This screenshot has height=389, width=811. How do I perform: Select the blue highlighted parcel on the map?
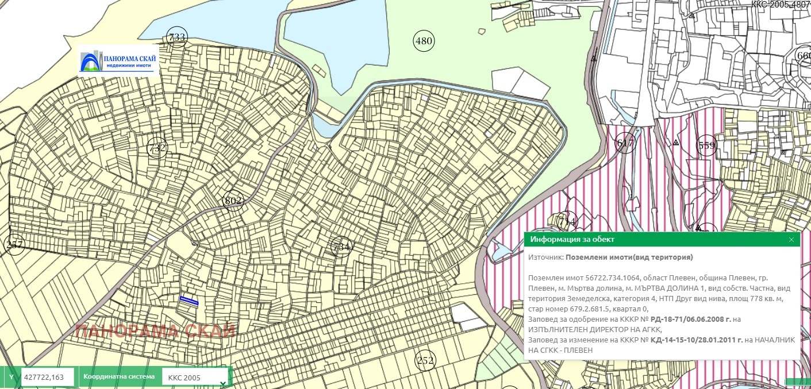pos(189,301)
